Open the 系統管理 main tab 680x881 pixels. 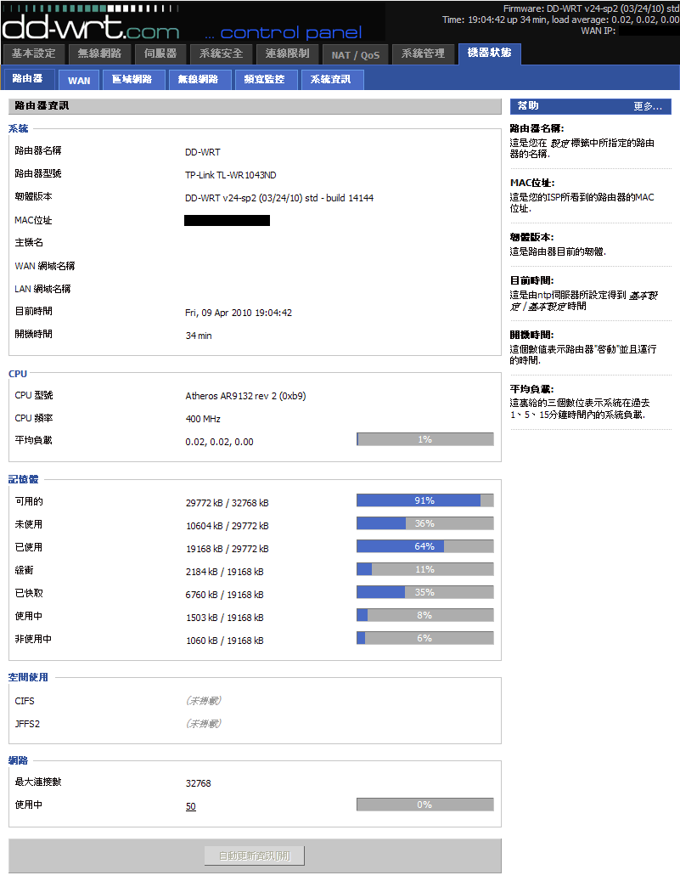(x=423, y=54)
